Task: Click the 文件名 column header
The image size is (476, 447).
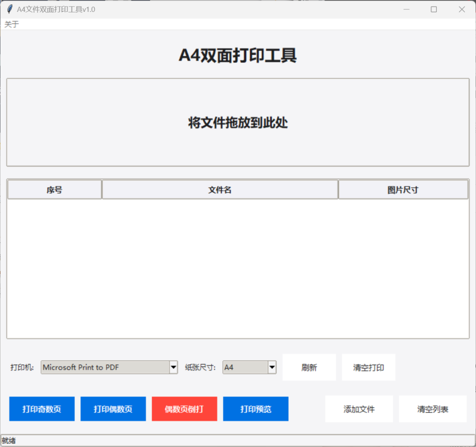Action: pyautogui.click(x=219, y=189)
